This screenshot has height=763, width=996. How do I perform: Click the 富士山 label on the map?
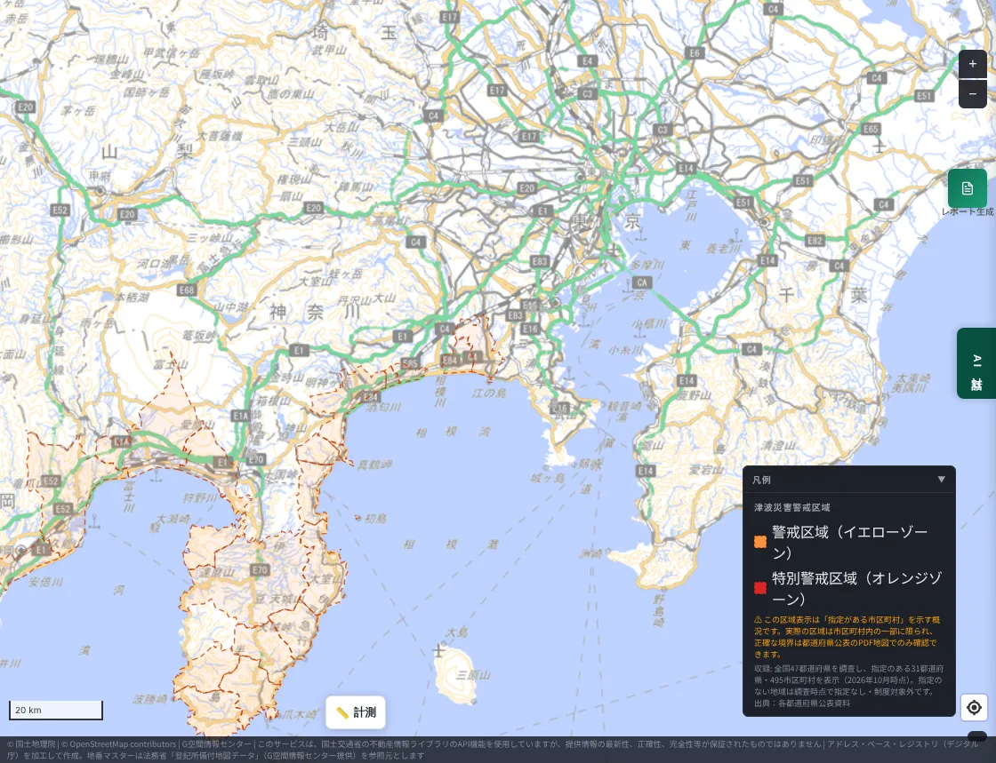[170, 365]
